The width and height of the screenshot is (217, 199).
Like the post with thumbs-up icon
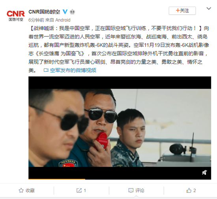[189, 190]
